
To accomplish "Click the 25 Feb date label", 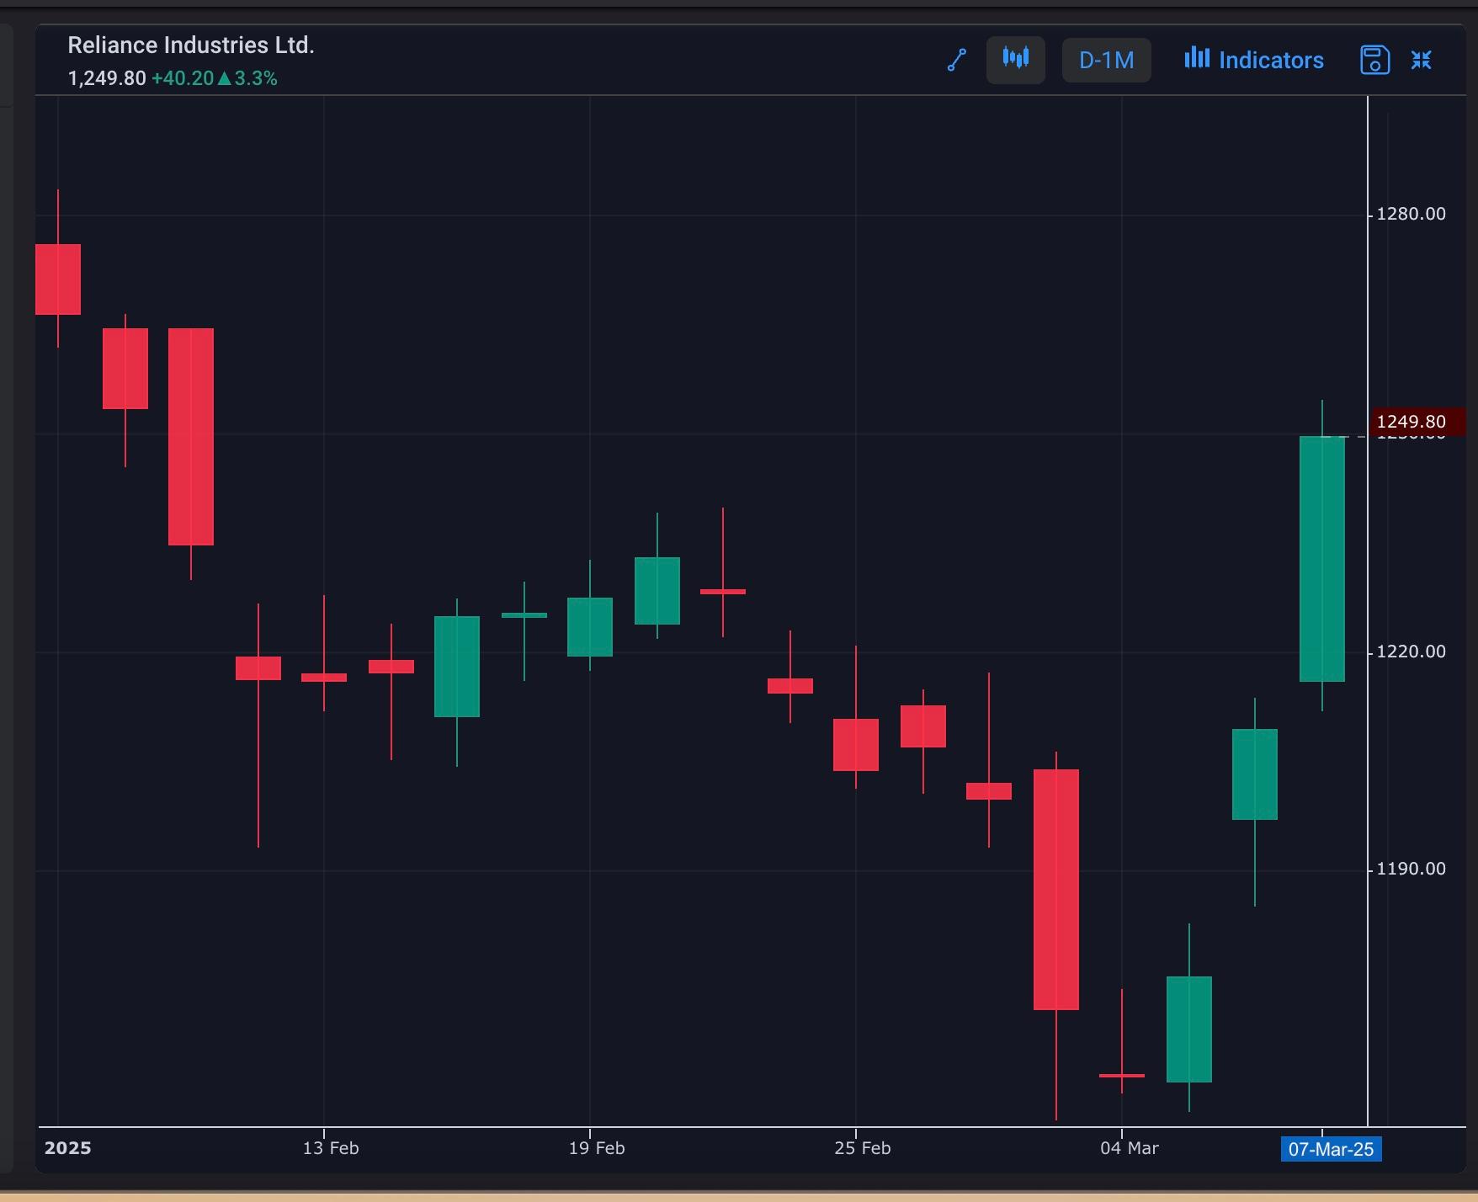I will (863, 1148).
